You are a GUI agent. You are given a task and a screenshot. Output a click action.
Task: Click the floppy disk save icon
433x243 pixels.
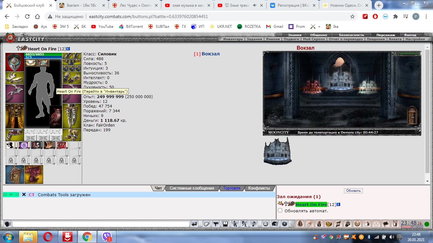[x=225, y=224]
